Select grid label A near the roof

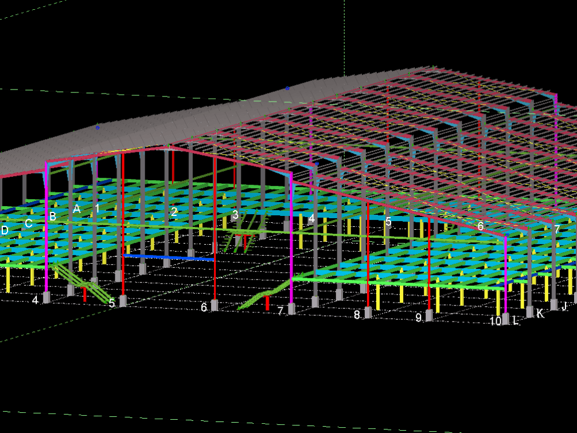coord(78,208)
